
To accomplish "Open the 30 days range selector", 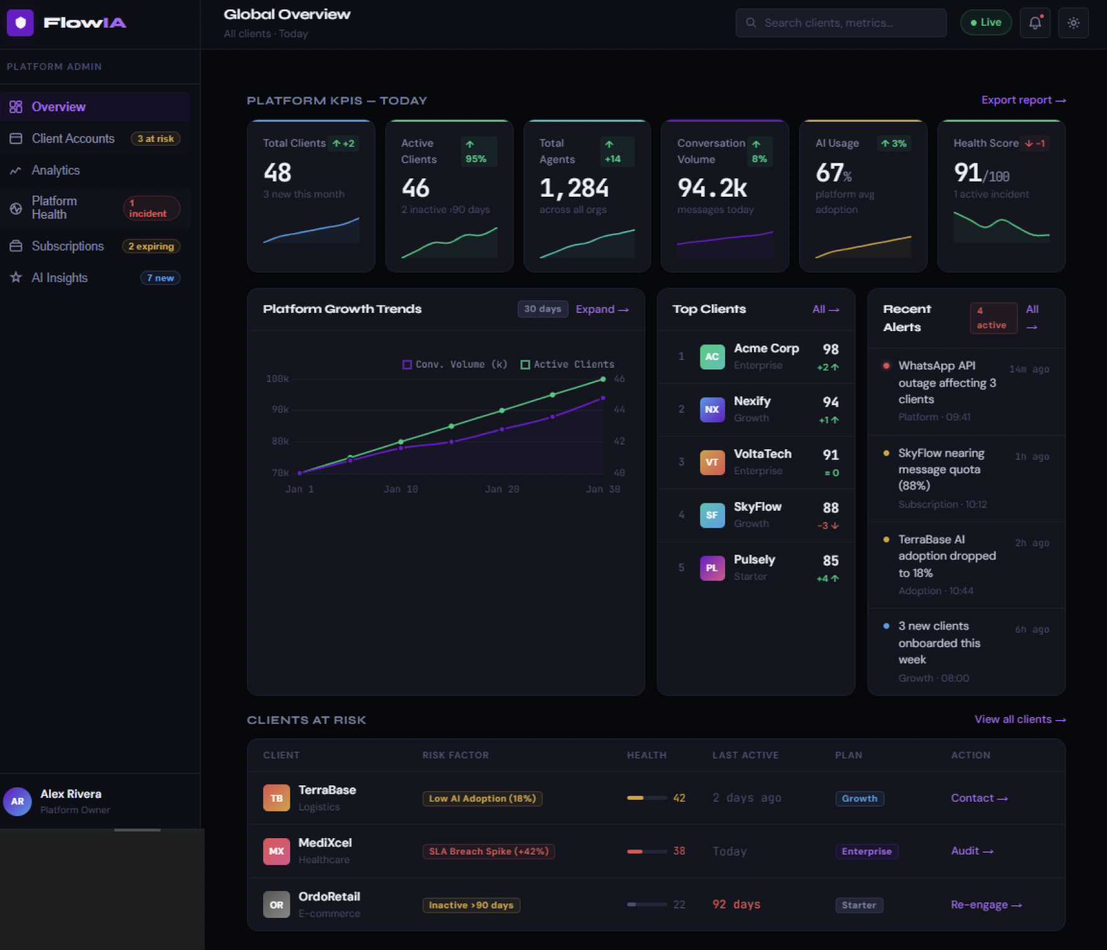I will coord(542,308).
